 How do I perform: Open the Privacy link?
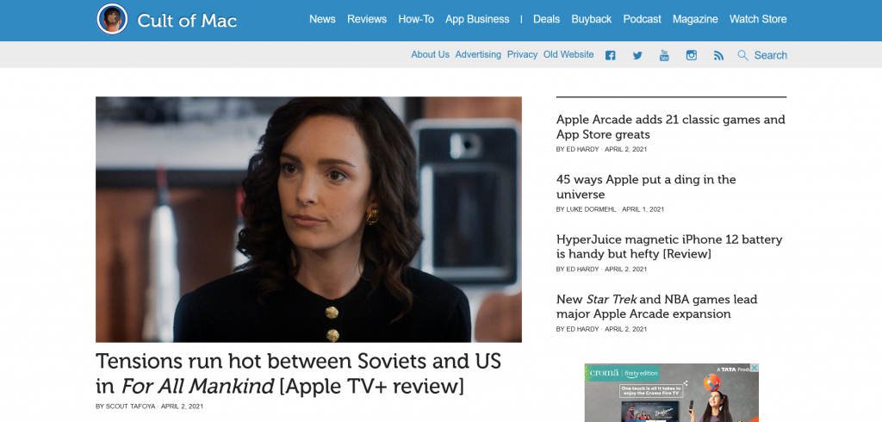[522, 54]
